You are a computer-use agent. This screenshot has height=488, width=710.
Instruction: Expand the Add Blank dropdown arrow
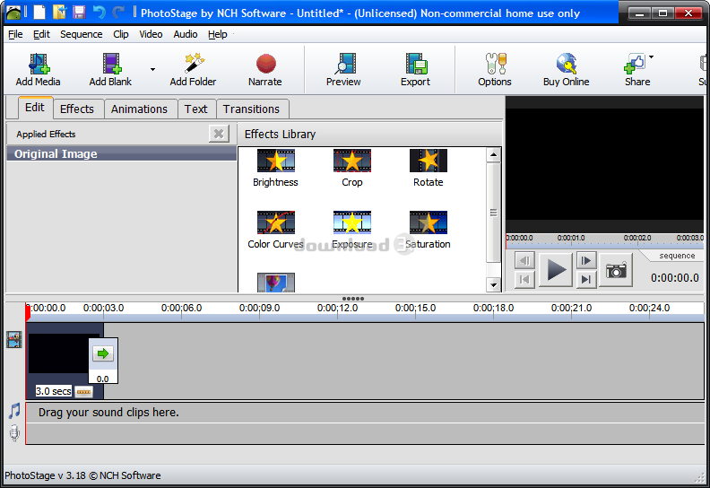coord(152,69)
